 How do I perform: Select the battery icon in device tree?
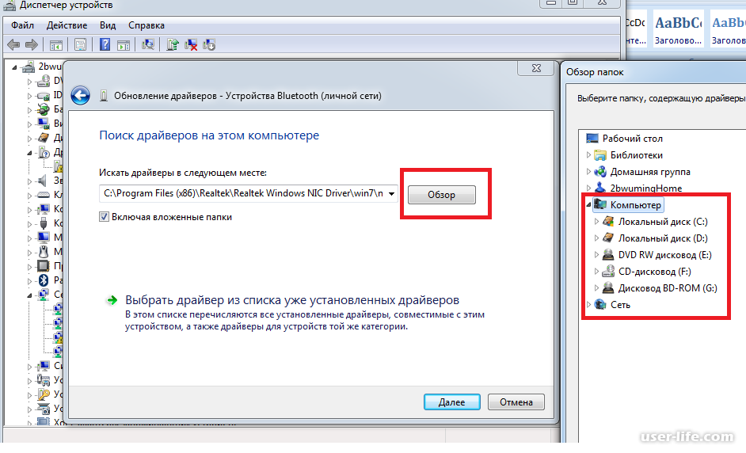point(44,109)
